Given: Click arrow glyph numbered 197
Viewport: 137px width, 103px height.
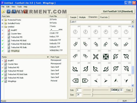Looking at the screenshot, I should tap(96, 44).
